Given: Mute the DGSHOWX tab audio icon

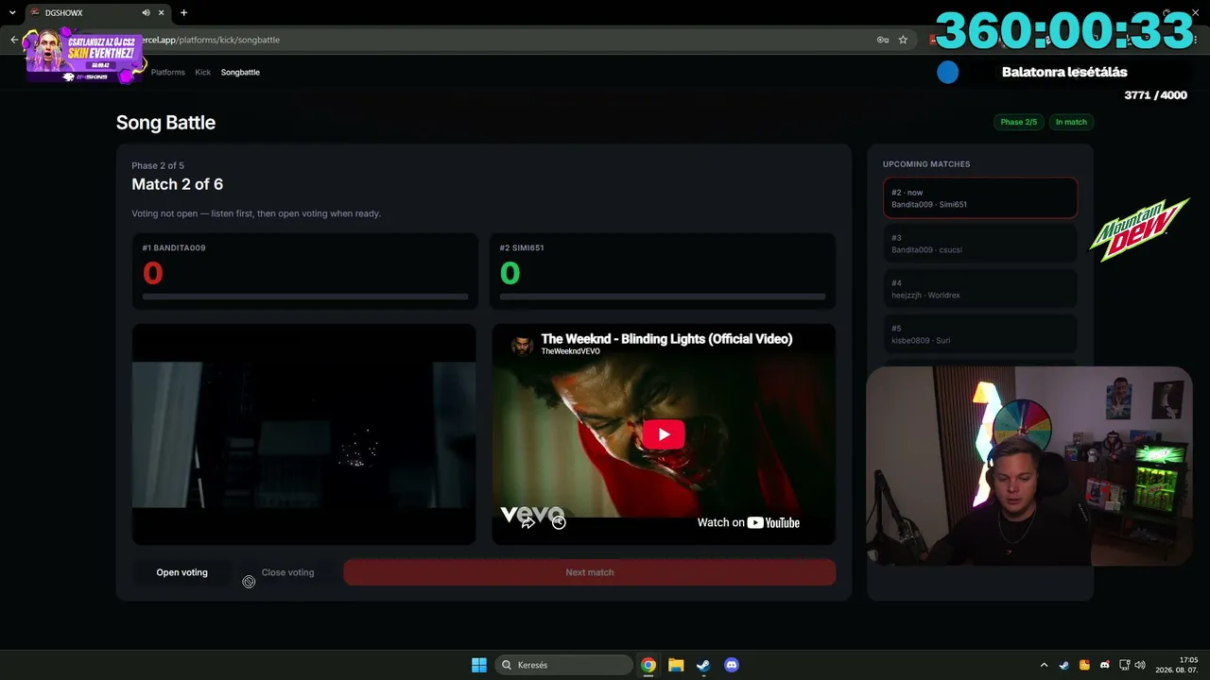Looking at the screenshot, I should [146, 12].
